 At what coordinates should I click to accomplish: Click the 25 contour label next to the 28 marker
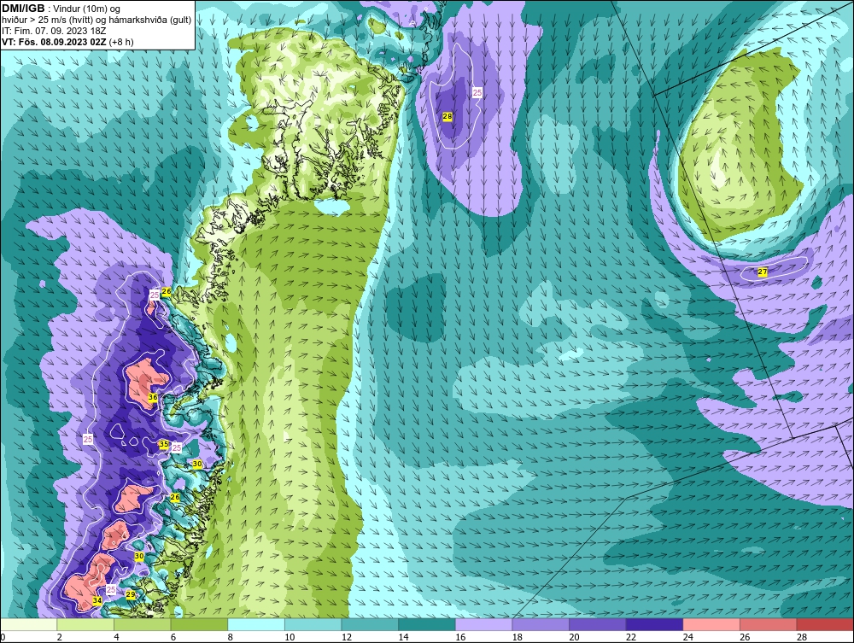tap(477, 93)
